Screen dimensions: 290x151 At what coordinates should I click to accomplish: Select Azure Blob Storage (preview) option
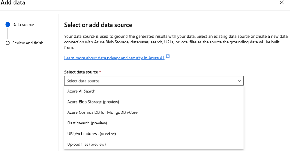point(93,102)
